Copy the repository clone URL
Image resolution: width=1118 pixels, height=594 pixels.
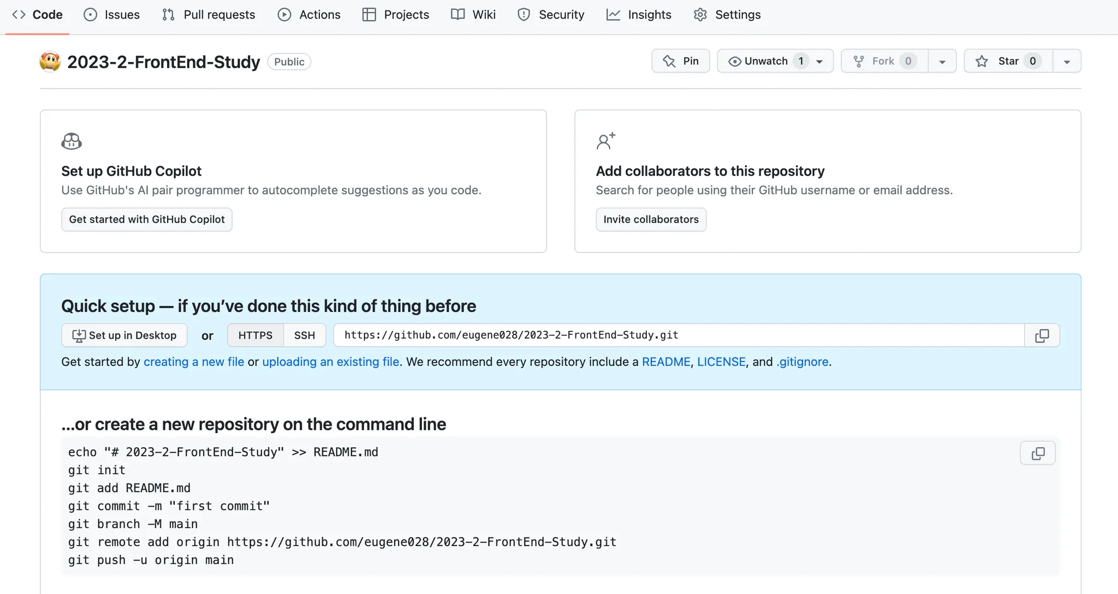coord(1042,335)
